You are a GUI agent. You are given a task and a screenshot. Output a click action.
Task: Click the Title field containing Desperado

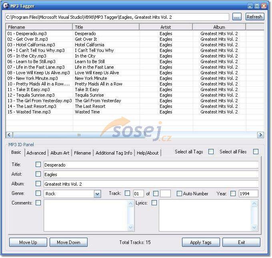pos(151,165)
